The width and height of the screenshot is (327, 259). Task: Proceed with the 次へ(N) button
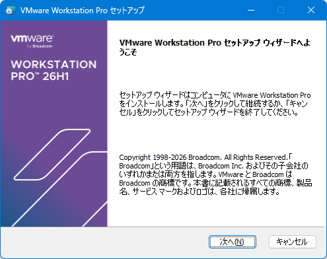coord(233,242)
